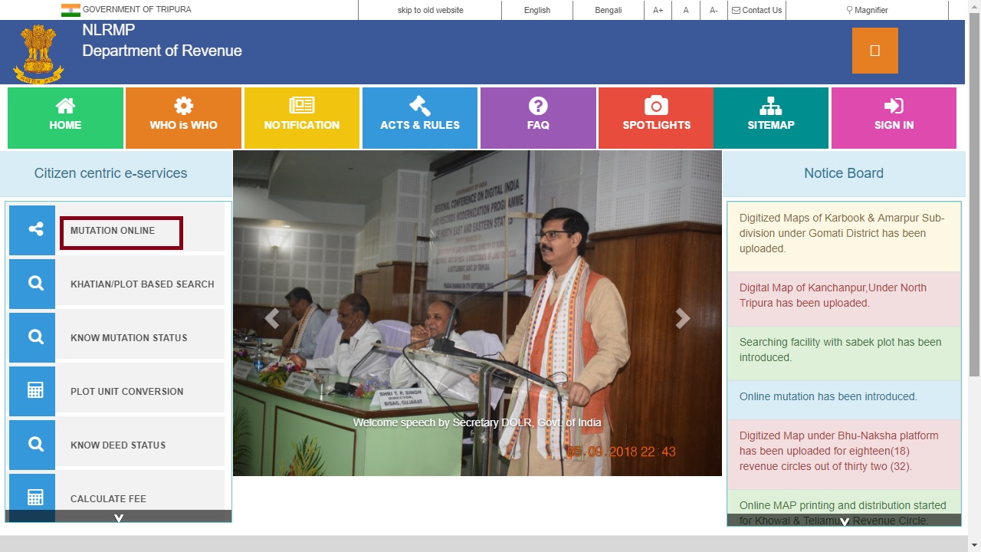Click the share icon beside Mutation Online
Viewport: 981px width, 552px height.
[32, 230]
